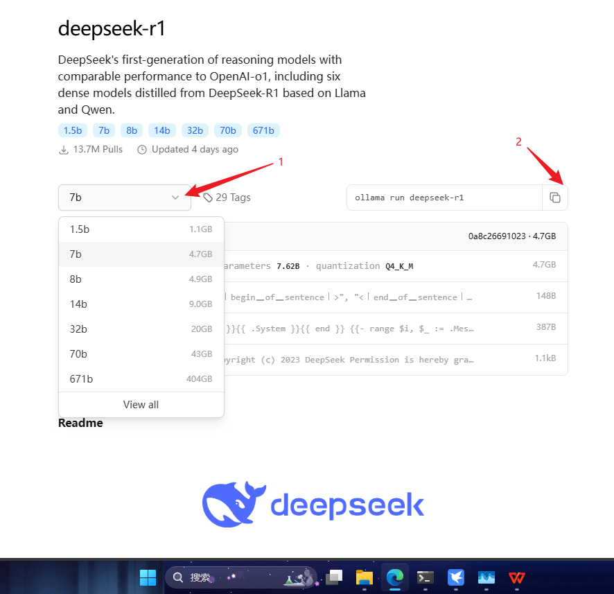Open Microsoft Edge from the taskbar
This screenshot has width=614, height=594.
[395, 577]
